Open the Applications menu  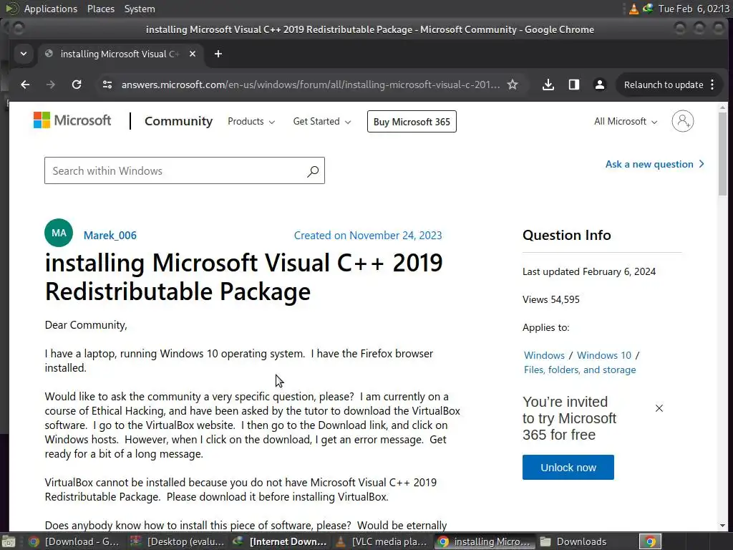pos(51,9)
